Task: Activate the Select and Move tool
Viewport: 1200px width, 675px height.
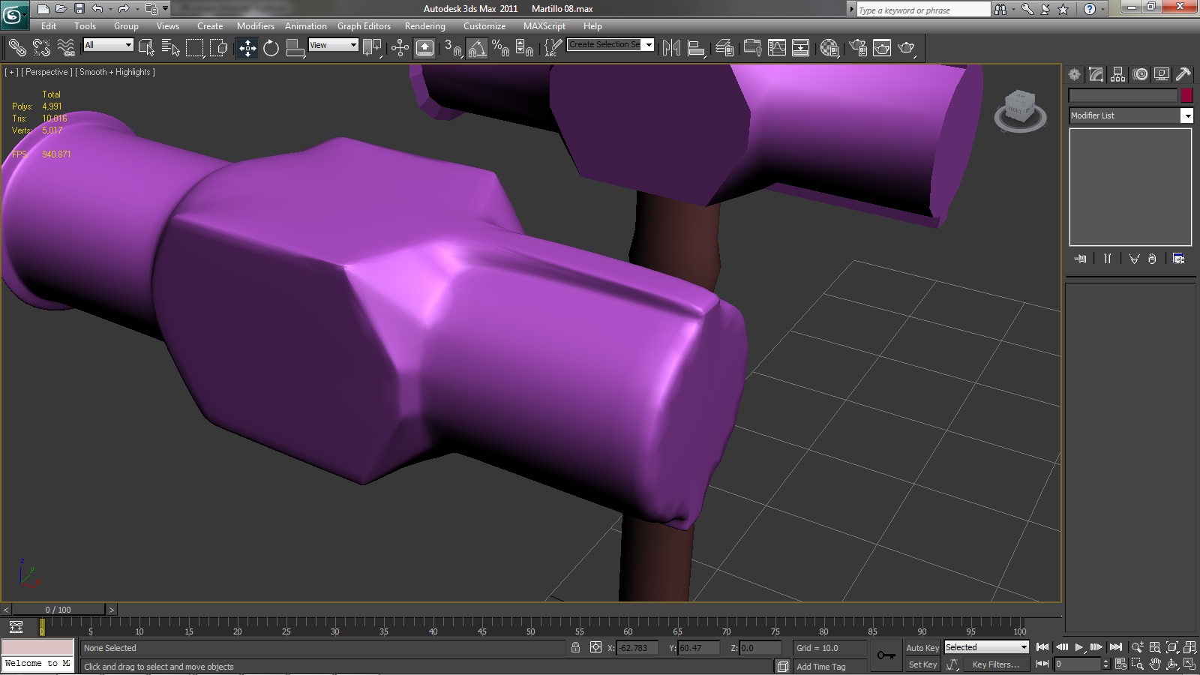Action: click(x=247, y=48)
